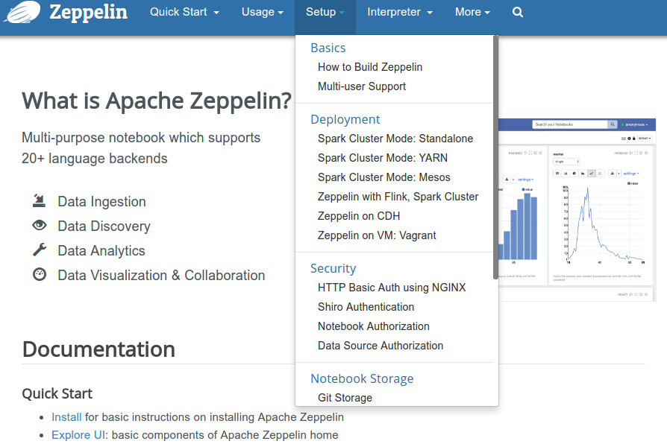Select Notebook Authorization entry
The image size is (667, 447).
point(374,326)
